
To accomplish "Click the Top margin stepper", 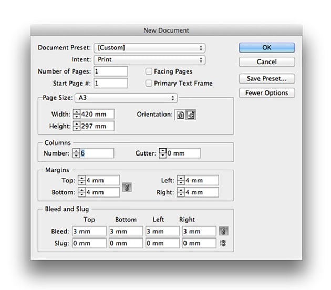I will 81,180.
